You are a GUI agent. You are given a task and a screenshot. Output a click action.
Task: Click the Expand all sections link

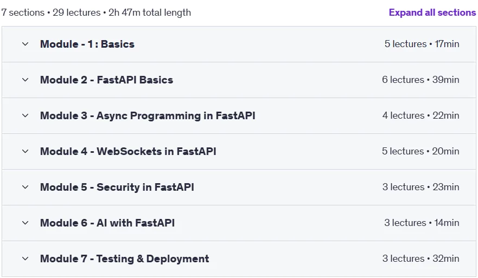[432, 12]
